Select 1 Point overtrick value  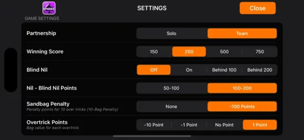(260, 125)
